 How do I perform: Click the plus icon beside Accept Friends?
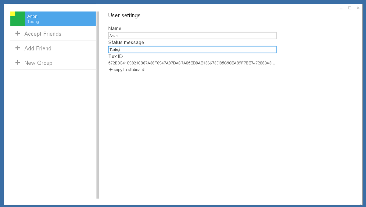(x=18, y=33)
